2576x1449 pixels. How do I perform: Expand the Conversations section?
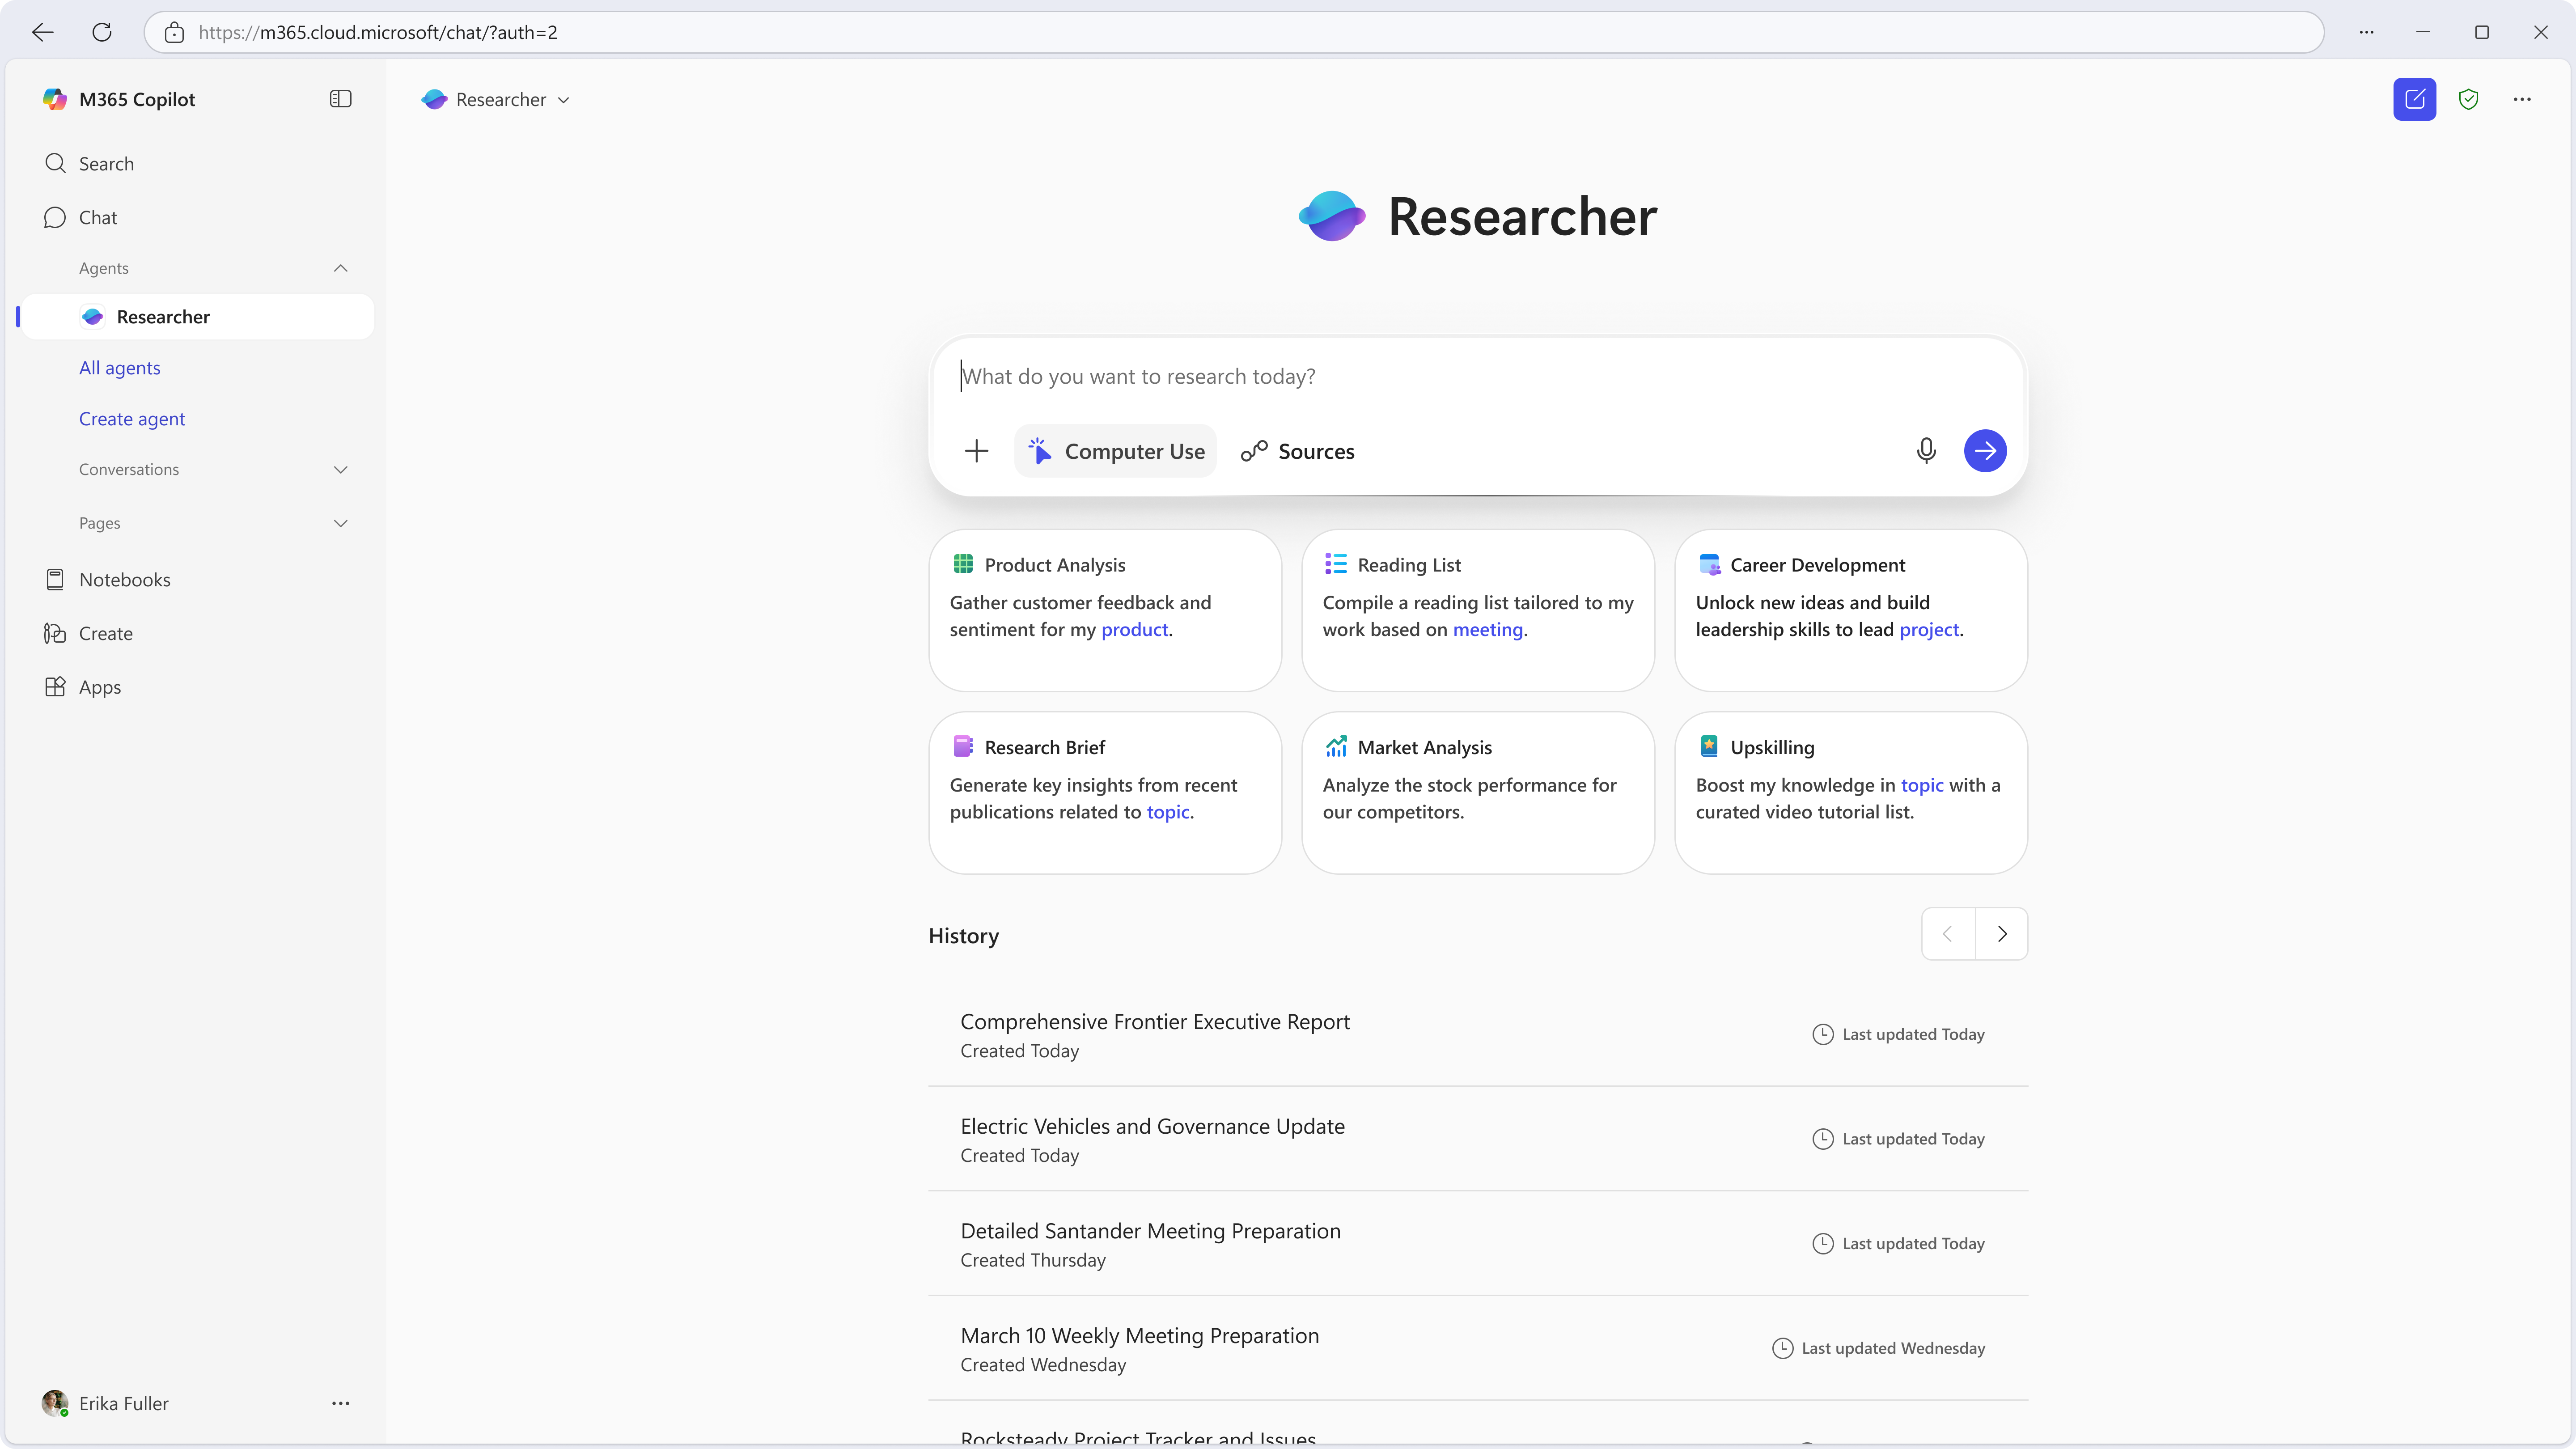(x=340, y=469)
